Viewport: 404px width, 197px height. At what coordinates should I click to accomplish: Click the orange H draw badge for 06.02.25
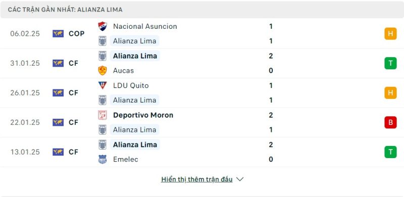[390, 33]
